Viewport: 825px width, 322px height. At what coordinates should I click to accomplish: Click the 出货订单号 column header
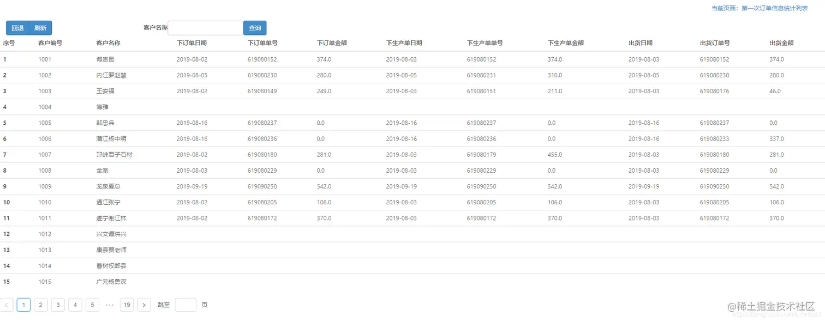[x=715, y=43]
